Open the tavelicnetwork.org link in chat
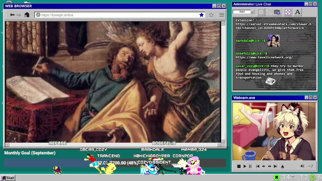Image resolution: width=322 pixels, height=181 pixels. click(x=264, y=57)
